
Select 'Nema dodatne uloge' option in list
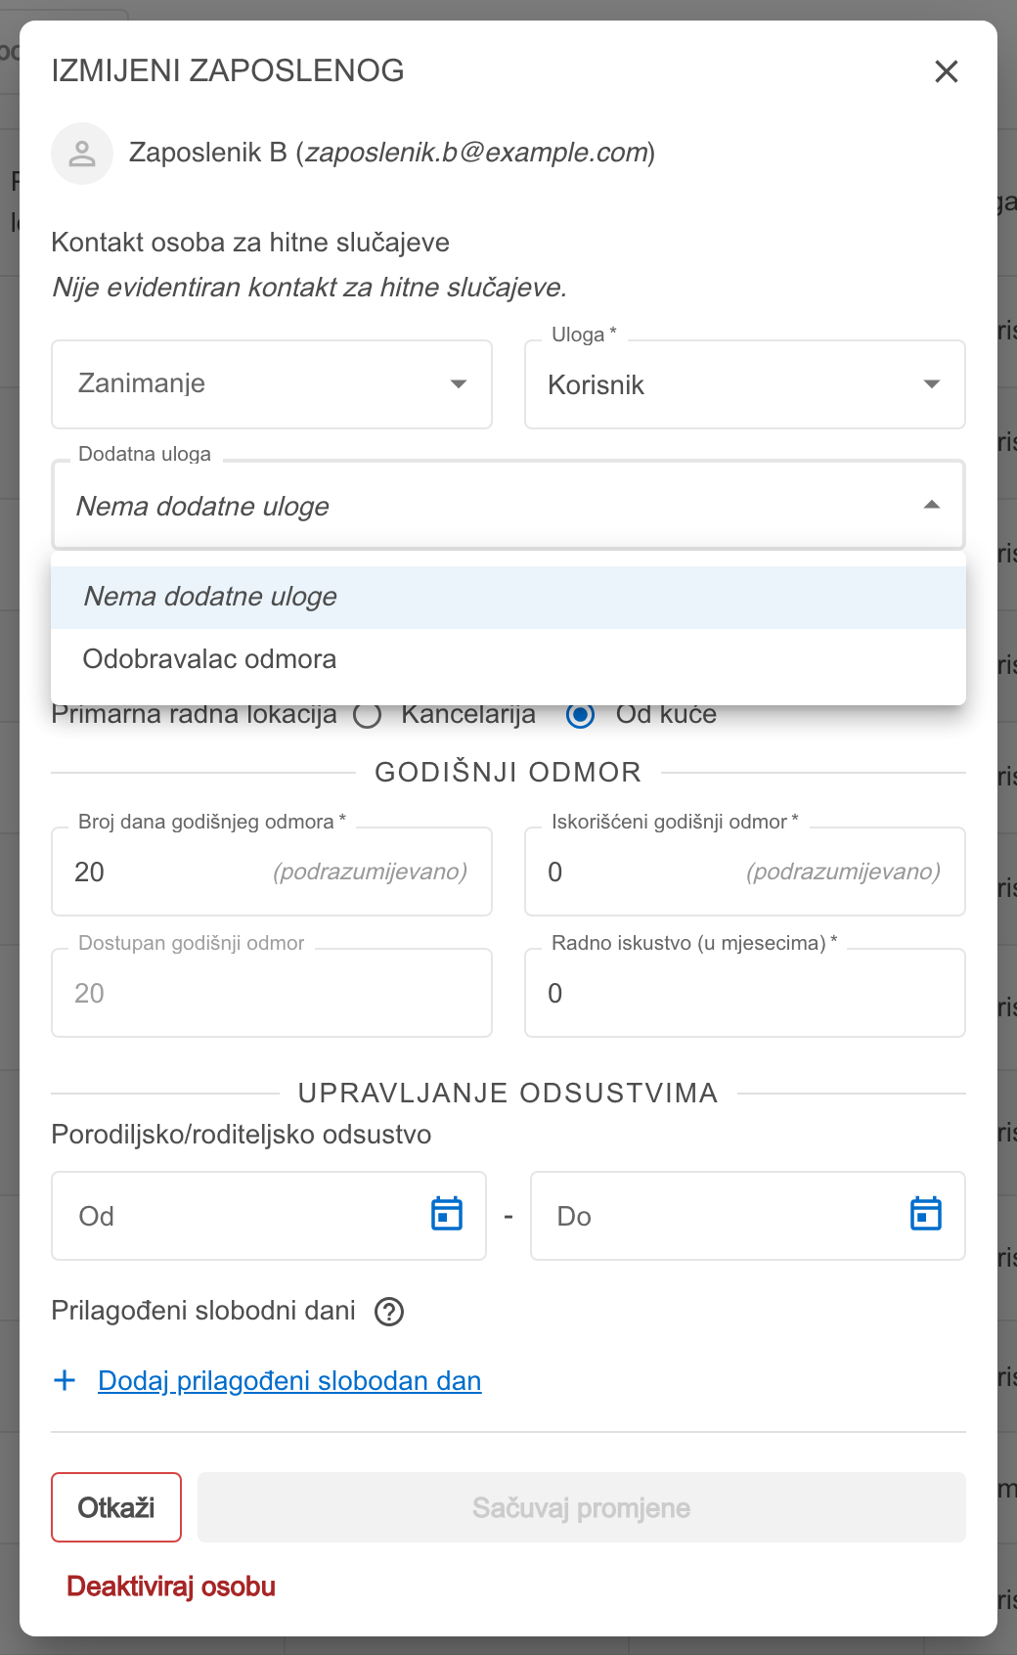click(508, 597)
